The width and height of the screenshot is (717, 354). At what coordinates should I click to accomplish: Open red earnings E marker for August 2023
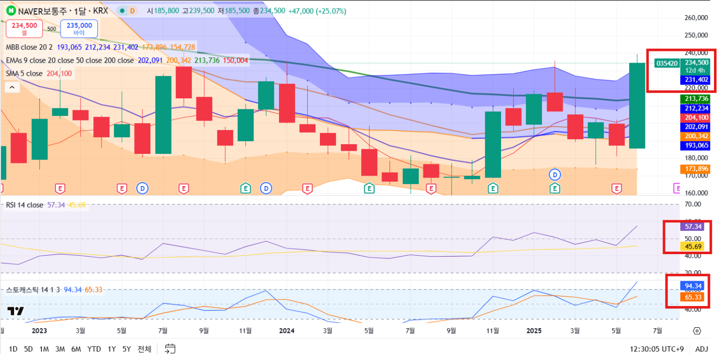pos(184,189)
